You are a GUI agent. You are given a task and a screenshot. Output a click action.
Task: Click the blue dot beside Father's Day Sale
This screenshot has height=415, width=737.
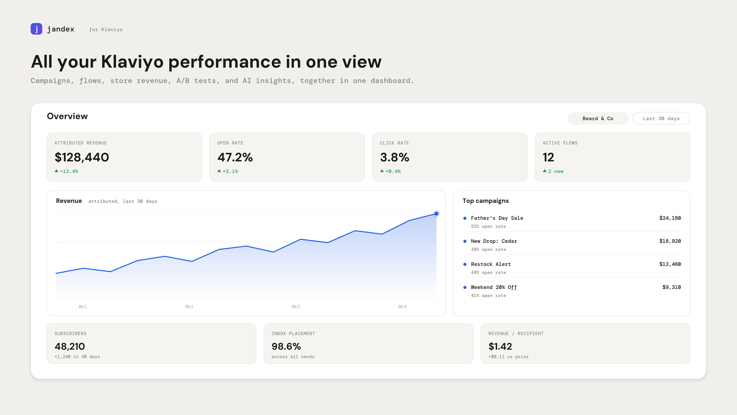(465, 218)
